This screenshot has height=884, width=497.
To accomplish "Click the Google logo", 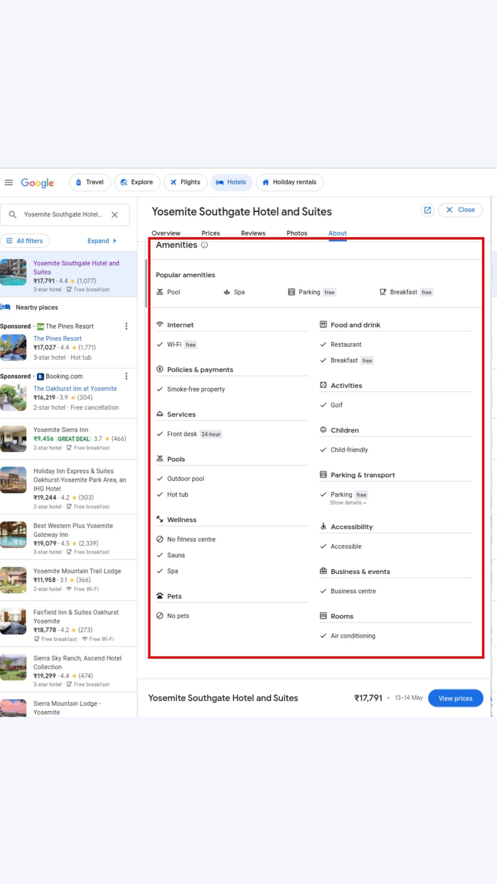I will [x=37, y=183].
